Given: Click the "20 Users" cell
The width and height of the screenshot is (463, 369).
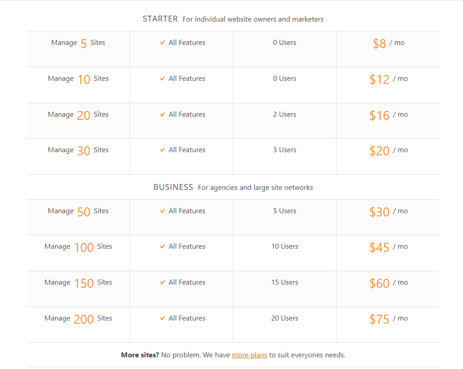Looking at the screenshot, I should point(284,318).
